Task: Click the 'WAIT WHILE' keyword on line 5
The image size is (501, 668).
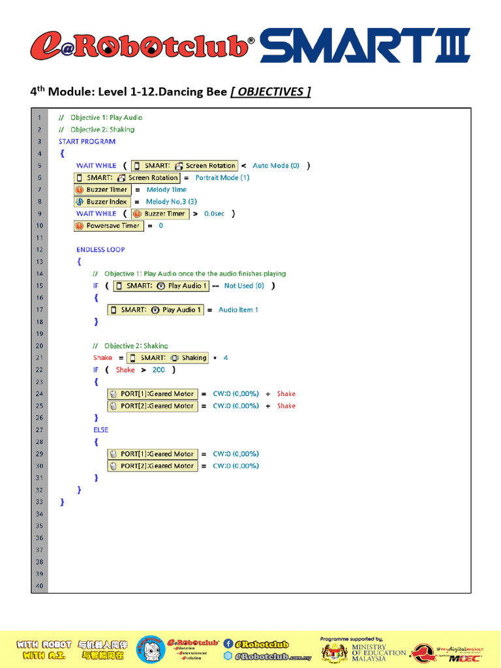Action: (97, 166)
